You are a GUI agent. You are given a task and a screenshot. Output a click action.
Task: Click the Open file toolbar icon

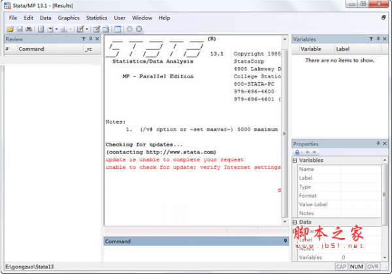10,29
